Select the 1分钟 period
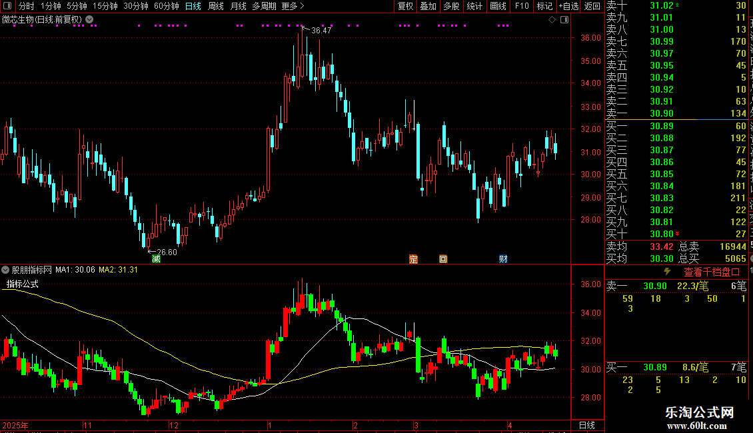The image size is (753, 433). pyautogui.click(x=51, y=6)
